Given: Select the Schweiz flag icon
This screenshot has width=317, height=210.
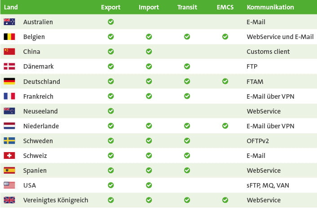Looking at the screenshot, I should point(9,156).
